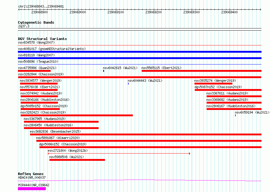270x192 pixels.
Task: Click the blue nsv6059194 (Wu2021) marker
Action: pyautogui.click(x=235, y=115)
